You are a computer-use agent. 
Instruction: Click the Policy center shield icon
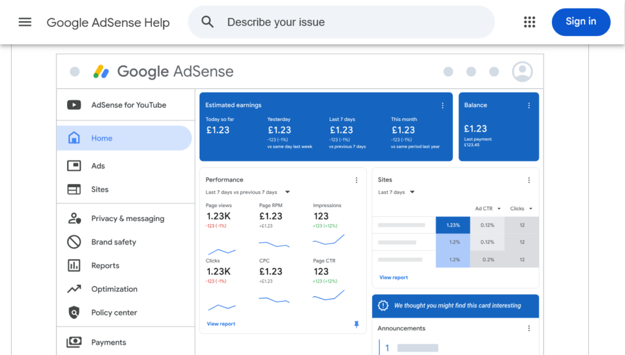pyautogui.click(x=74, y=312)
